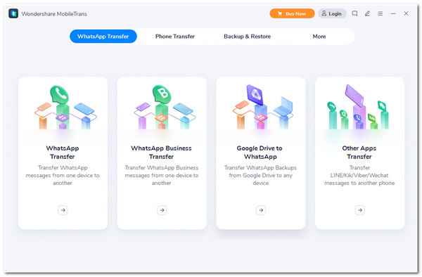The height and width of the screenshot is (277, 422).
Task: Open the feedback message icon in title bar
Action: (354, 13)
